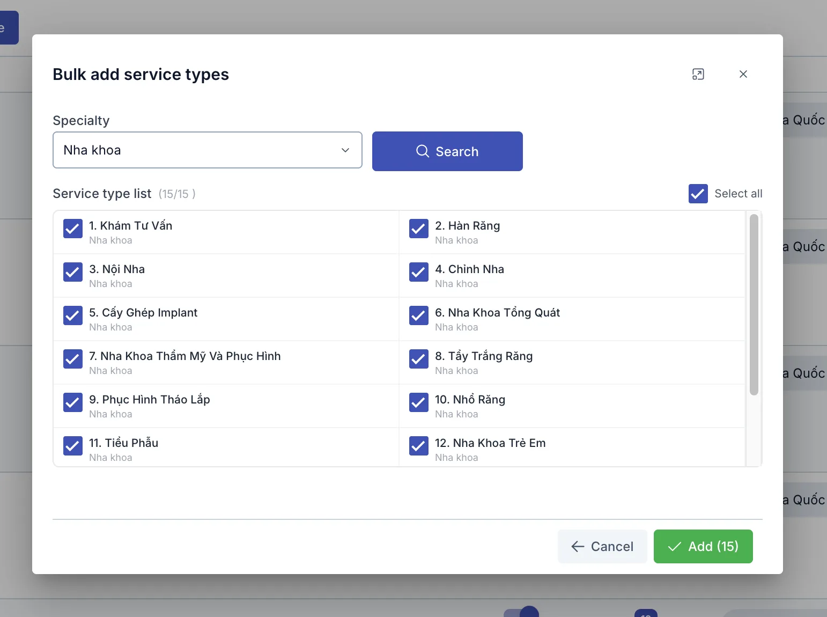
Task: Deselect the Cấy Ghép Implant checkbox
Action: [x=73, y=315]
